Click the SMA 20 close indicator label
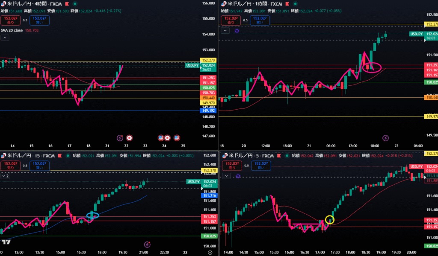The height and width of the screenshot is (256, 438). coord(12,30)
